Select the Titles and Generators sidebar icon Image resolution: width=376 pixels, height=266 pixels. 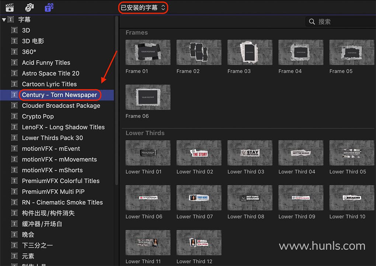coord(49,7)
